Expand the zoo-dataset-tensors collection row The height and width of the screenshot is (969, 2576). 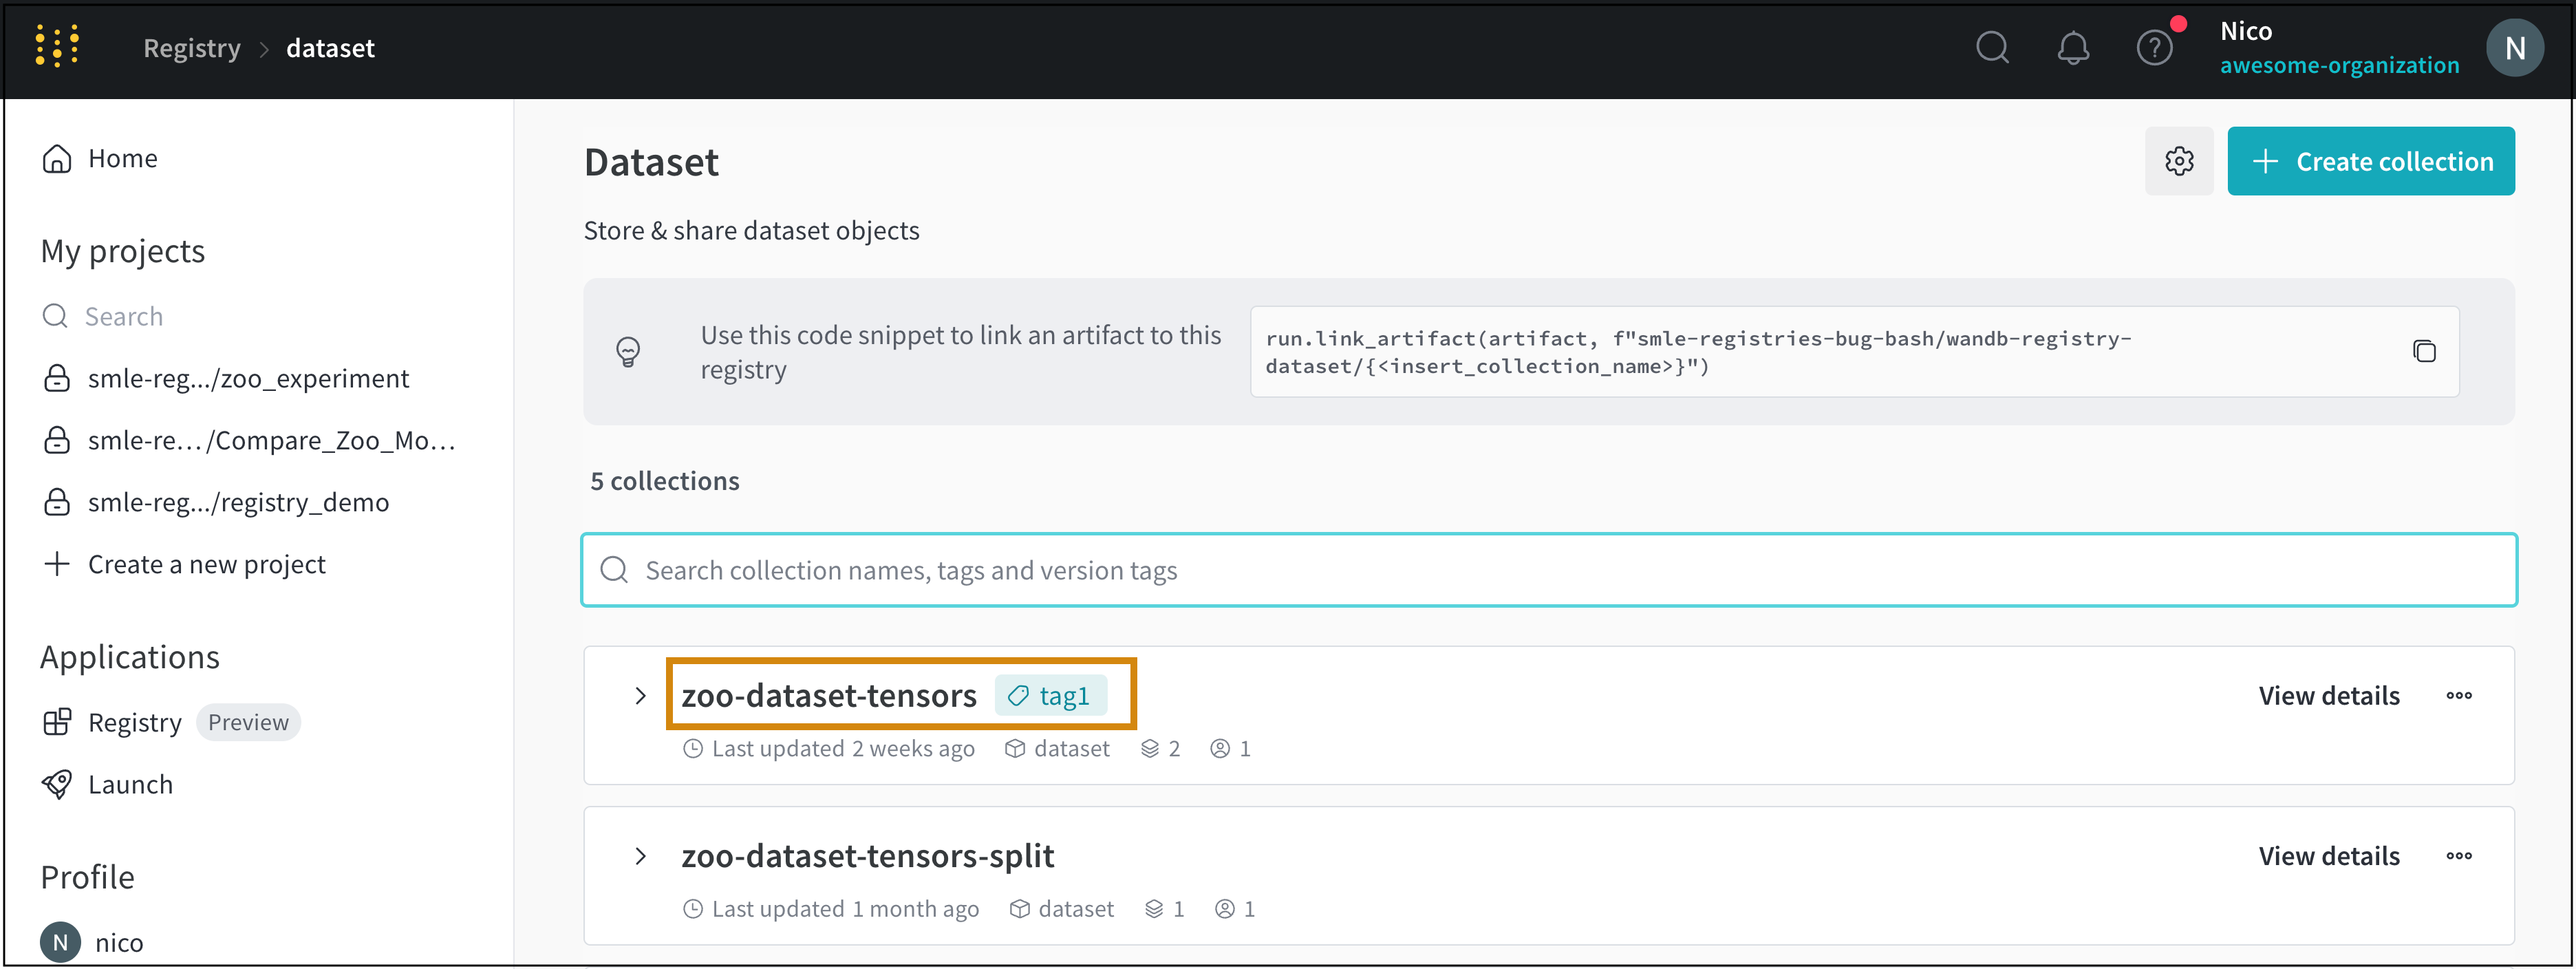coord(641,696)
